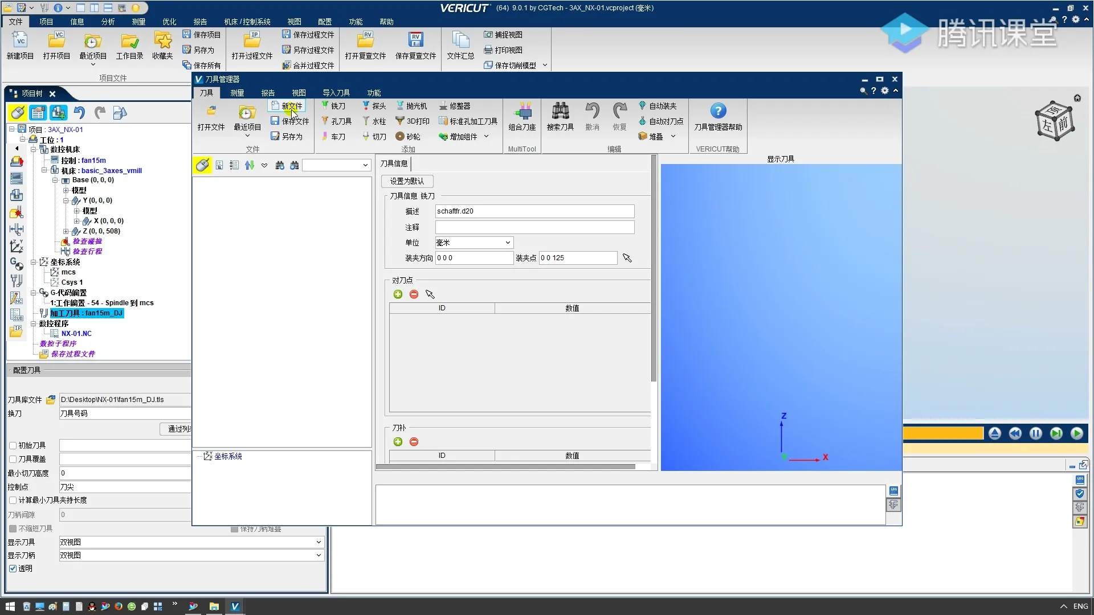
Task: Enable the 初始刀具 checkbox
Action: pyautogui.click(x=13, y=445)
